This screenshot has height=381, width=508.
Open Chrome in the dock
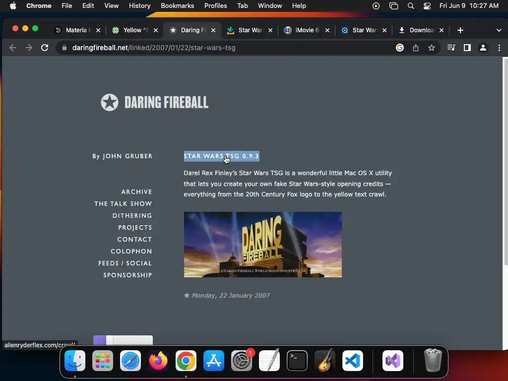[x=186, y=361]
